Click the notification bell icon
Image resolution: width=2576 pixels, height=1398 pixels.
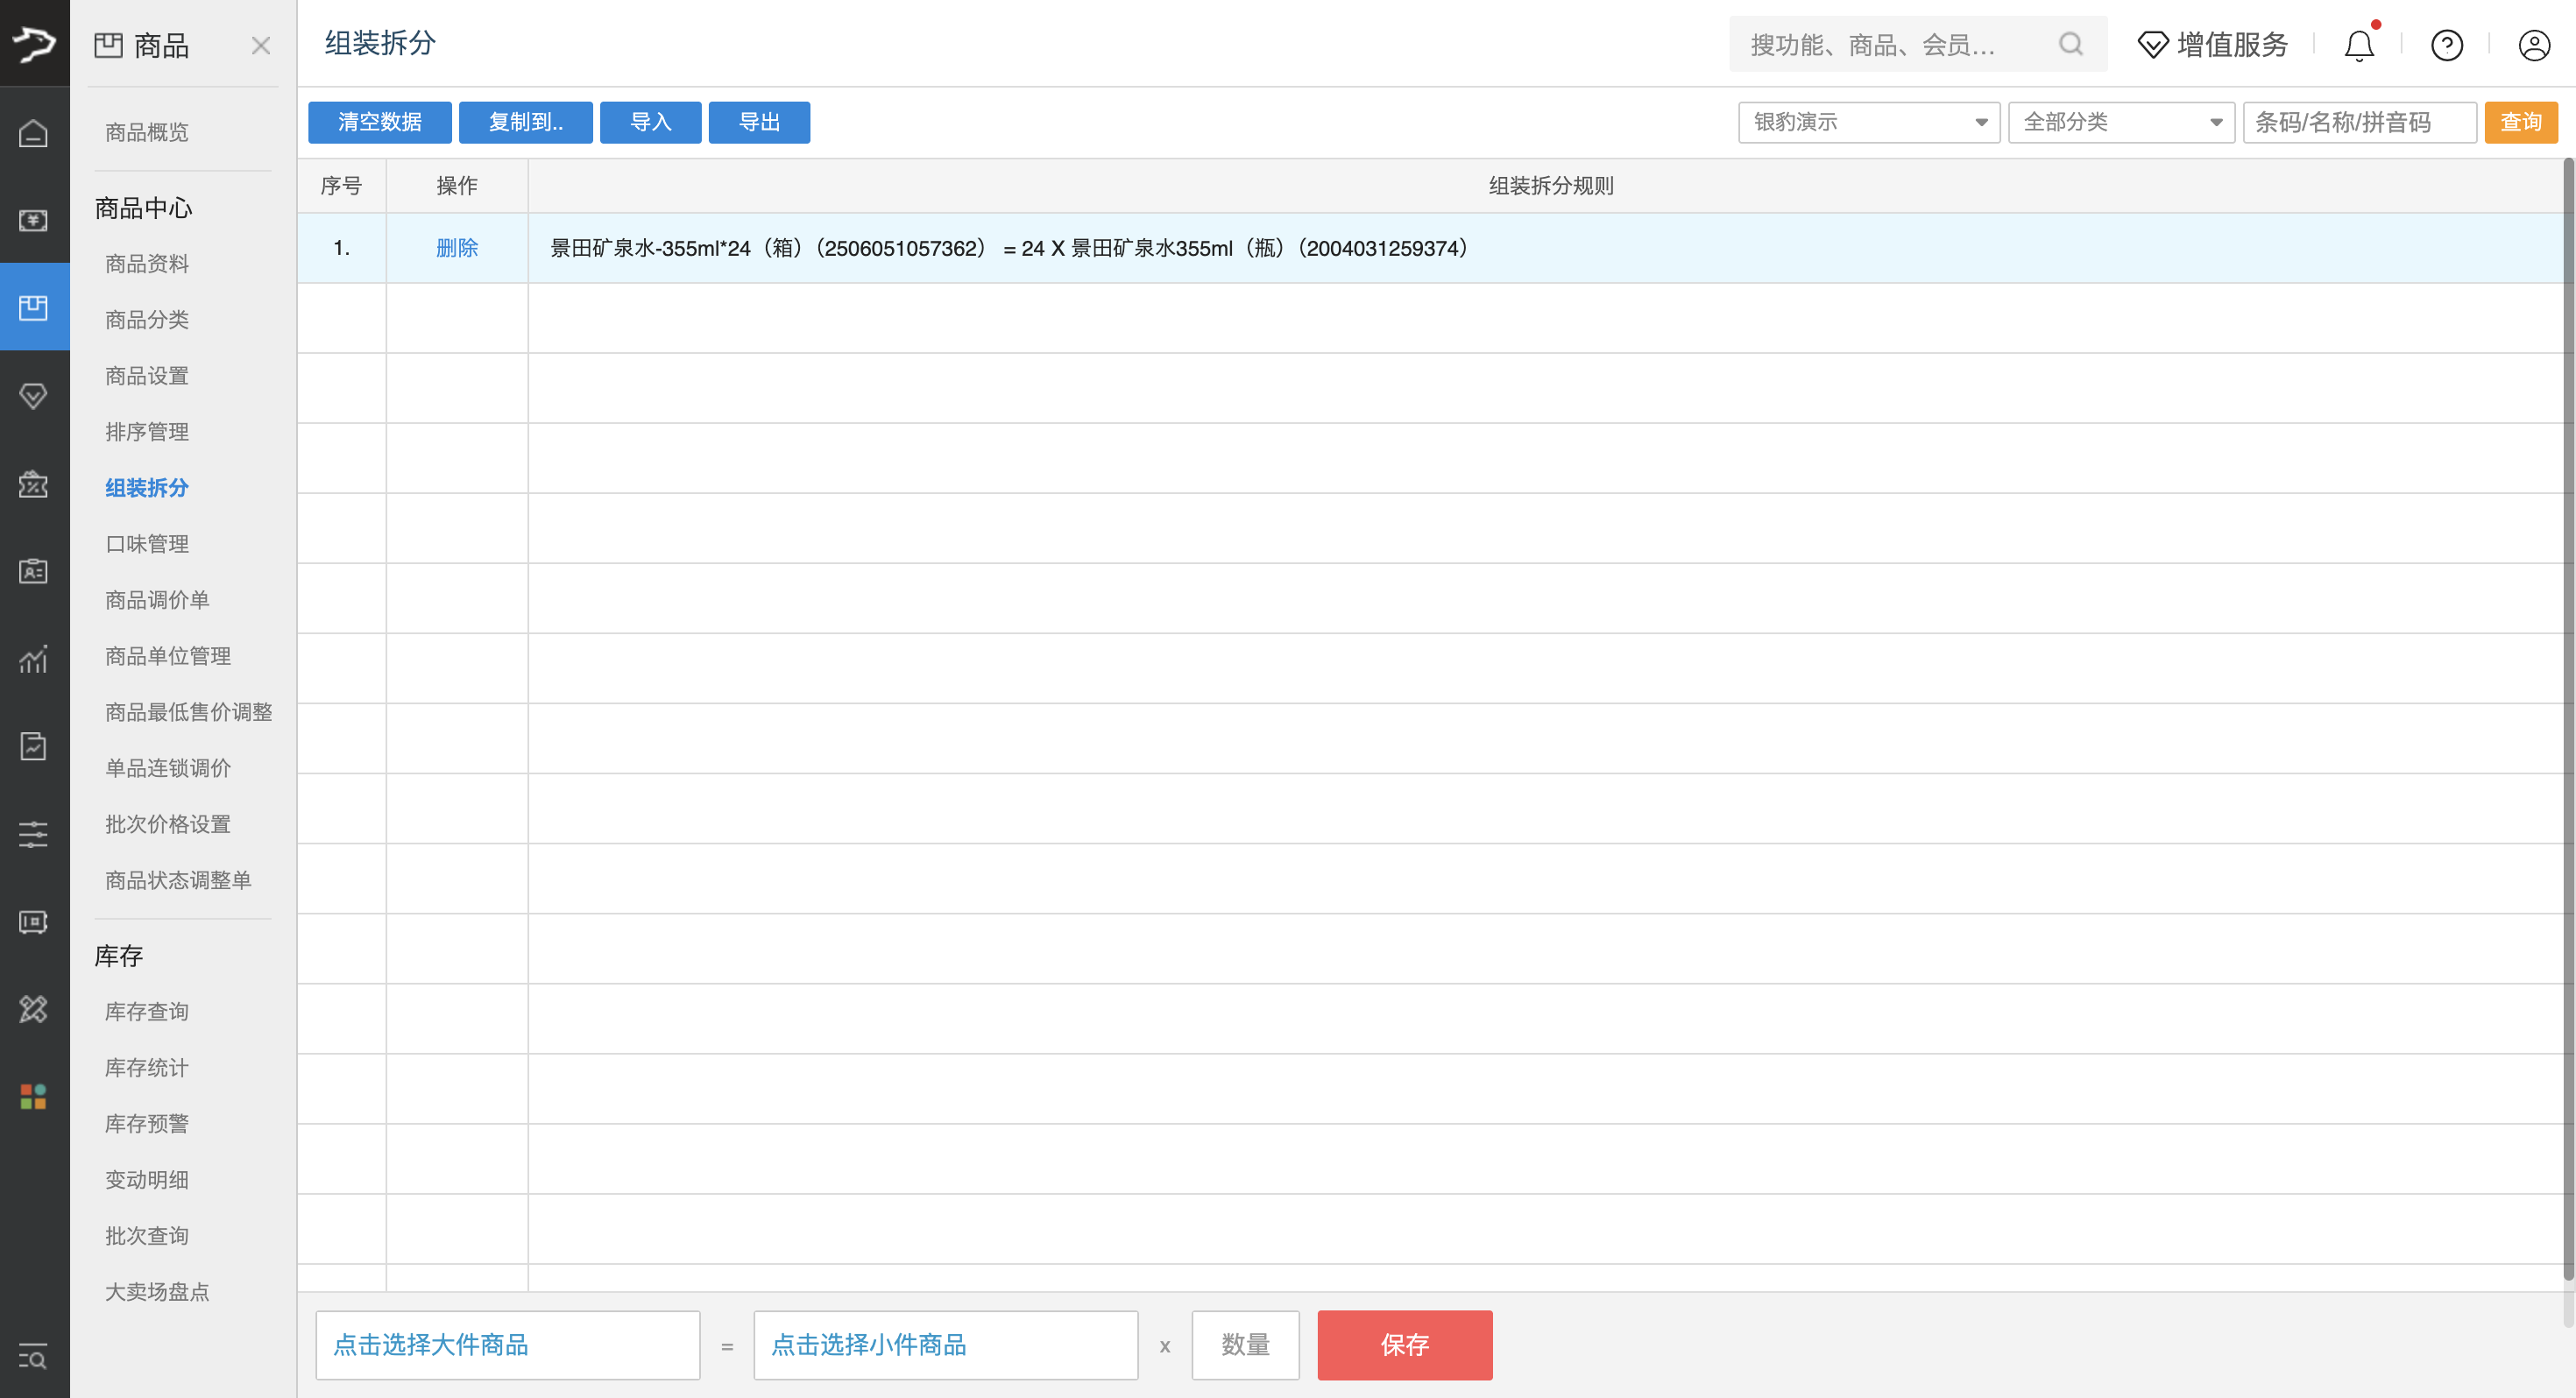coord(2358,45)
